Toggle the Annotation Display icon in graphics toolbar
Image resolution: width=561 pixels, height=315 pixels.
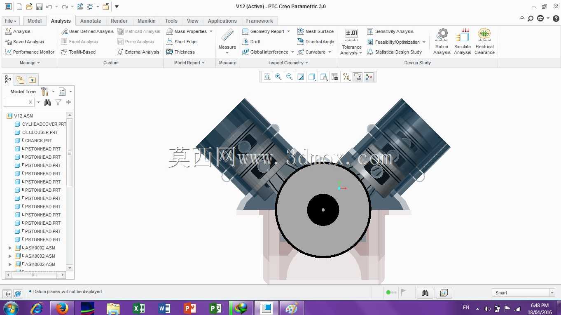pos(358,77)
